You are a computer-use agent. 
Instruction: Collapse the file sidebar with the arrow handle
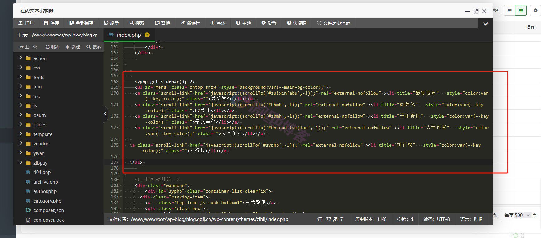105,114
